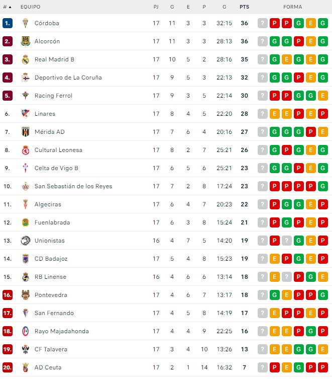Open the Celta de Vigo B link
Image resolution: width=332 pixels, height=381 pixels.
point(56,168)
